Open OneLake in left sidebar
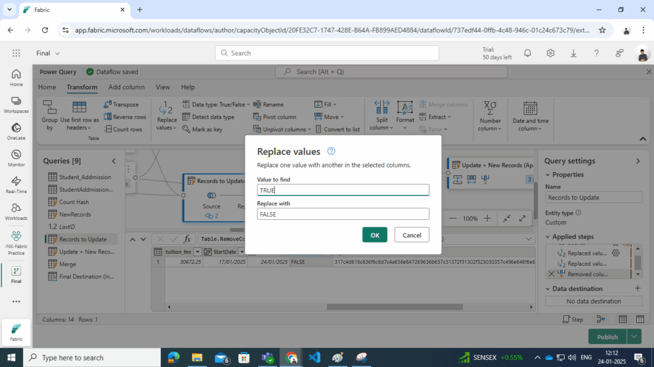 tap(16, 131)
